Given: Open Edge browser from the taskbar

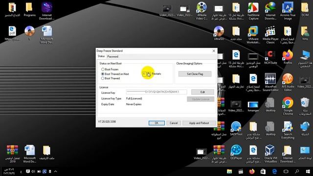Looking at the screenshot, I should point(274,172).
